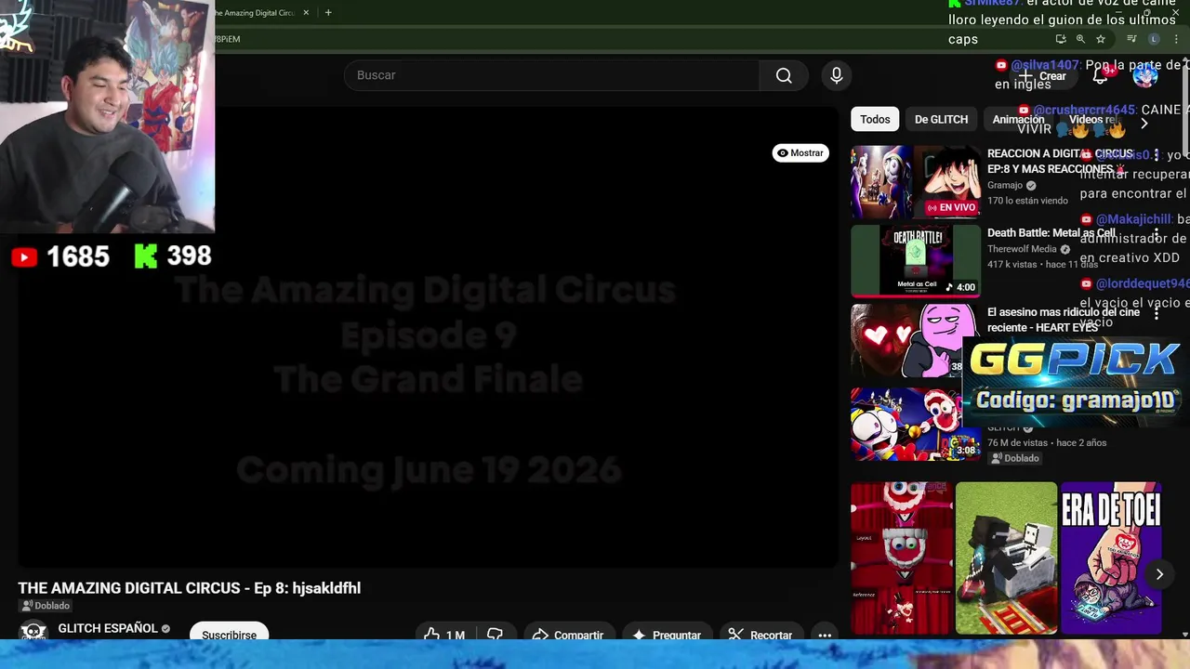Open options for HEART EYES video

pyautogui.click(x=1157, y=315)
